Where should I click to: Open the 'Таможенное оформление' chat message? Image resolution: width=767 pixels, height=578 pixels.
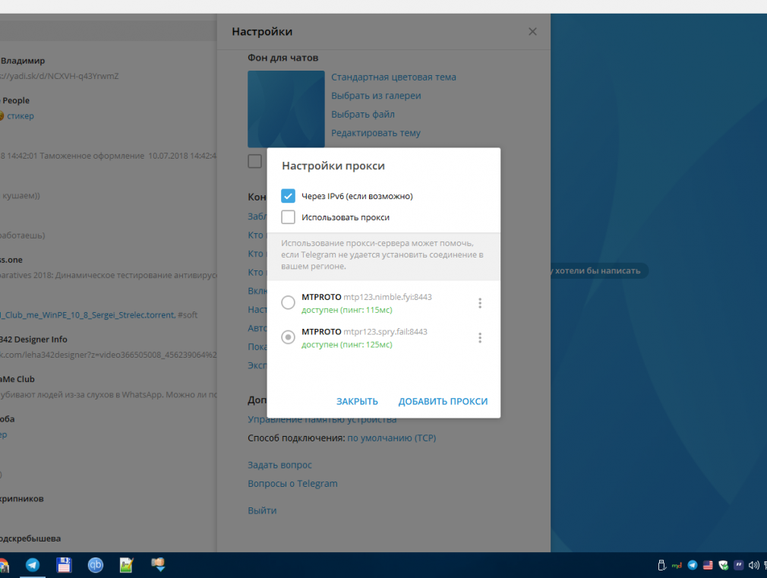point(108,148)
